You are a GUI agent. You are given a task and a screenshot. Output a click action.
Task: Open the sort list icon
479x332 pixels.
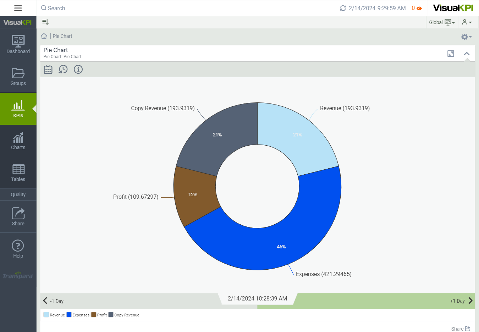[45, 22]
